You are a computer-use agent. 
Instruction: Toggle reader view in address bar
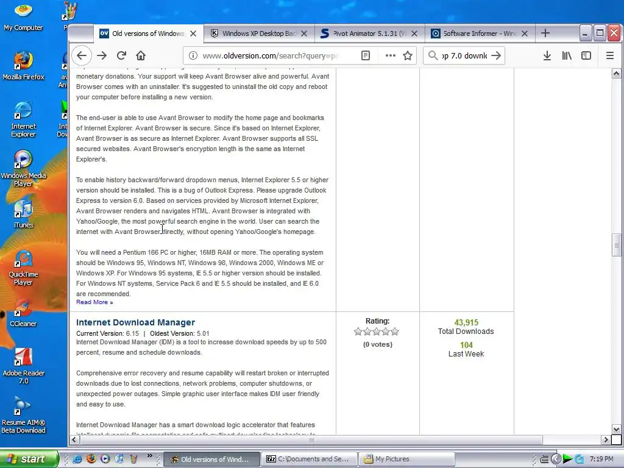point(366,55)
